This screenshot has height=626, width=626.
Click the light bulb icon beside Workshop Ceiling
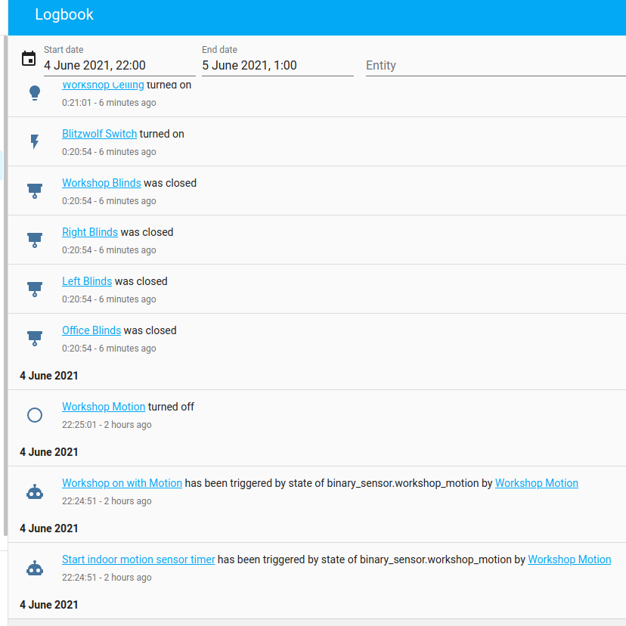(34, 92)
